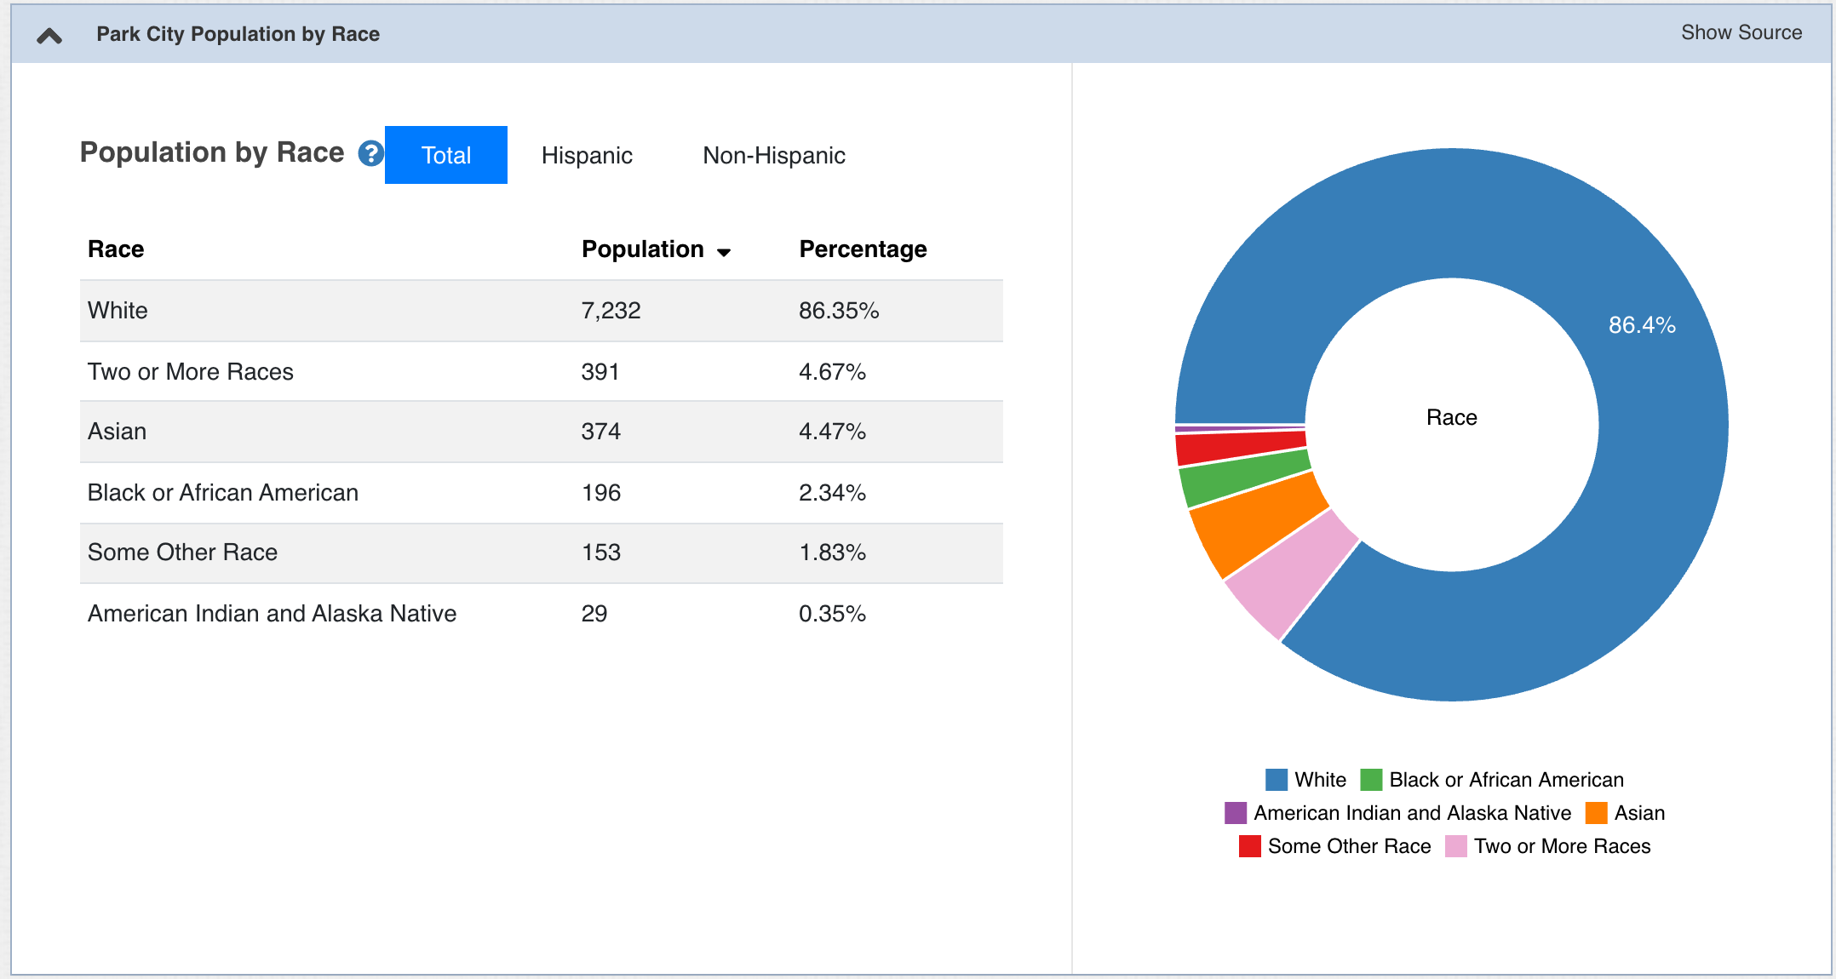The width and height of the screenshot is (1836, 979).
Task: Open the Population by Race help icon
Action: [371, 153]
